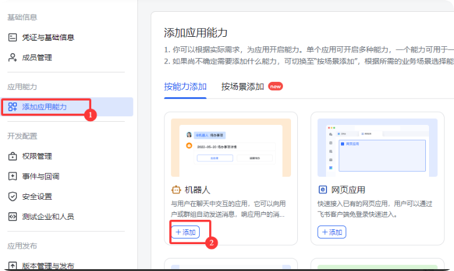
Task: Click the 网页应用 icon beside title
Action: click(x=323, y=189)
